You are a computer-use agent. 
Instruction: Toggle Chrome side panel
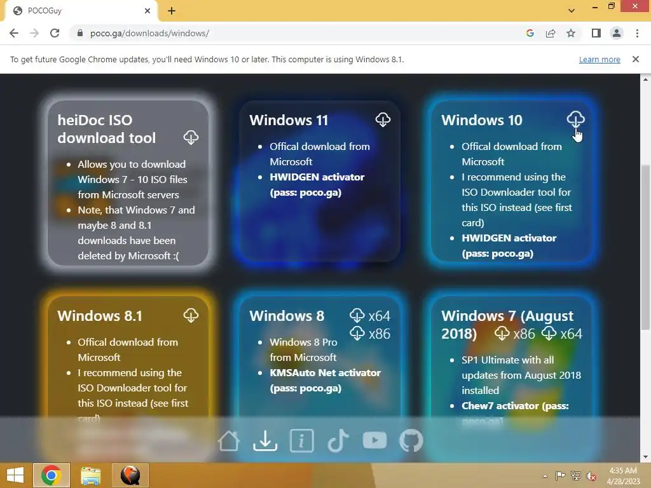tap(596, 33)
